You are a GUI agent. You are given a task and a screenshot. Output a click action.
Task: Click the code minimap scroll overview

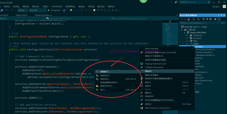[170, 34]
